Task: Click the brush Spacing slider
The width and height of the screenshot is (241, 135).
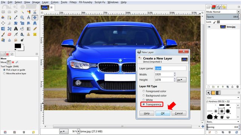Action: pyautogui.click(x=223, y=127)
